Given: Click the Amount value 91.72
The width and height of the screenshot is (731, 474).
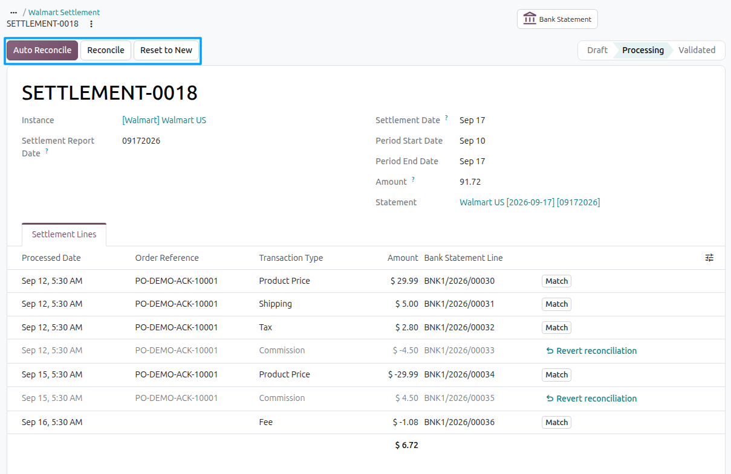Looking at the screenshot, I should pos(470,182).
